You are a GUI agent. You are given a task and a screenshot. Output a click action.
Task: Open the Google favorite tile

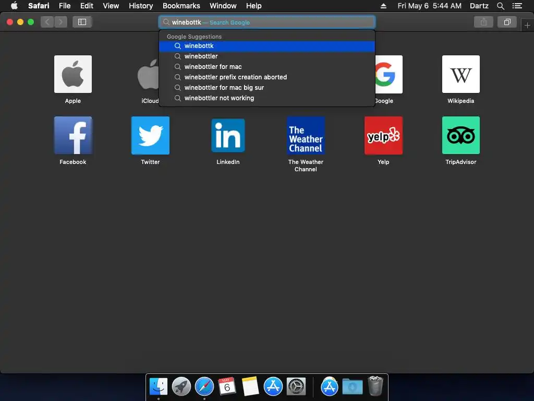(389, 74)
